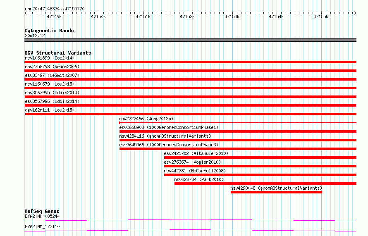Open the esv2758798 (Redon2006) variant label

coord(52,67)
